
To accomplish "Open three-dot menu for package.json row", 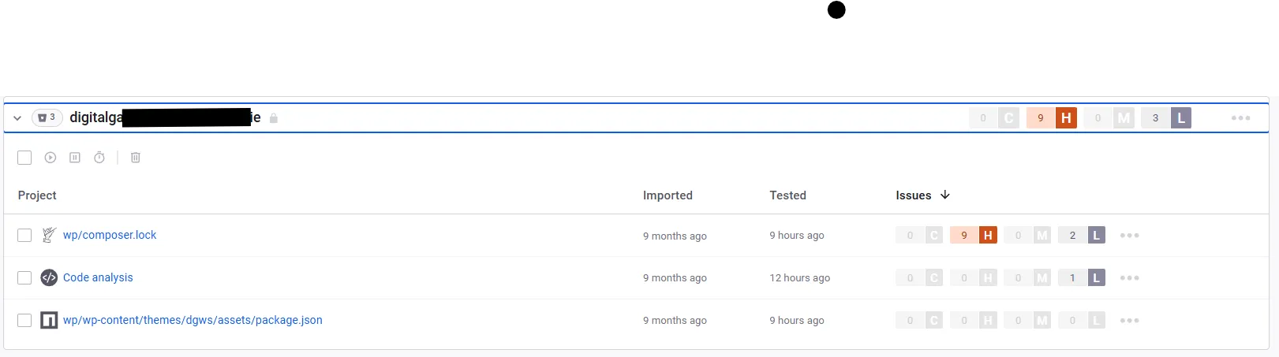I will tap(1129, 320).
